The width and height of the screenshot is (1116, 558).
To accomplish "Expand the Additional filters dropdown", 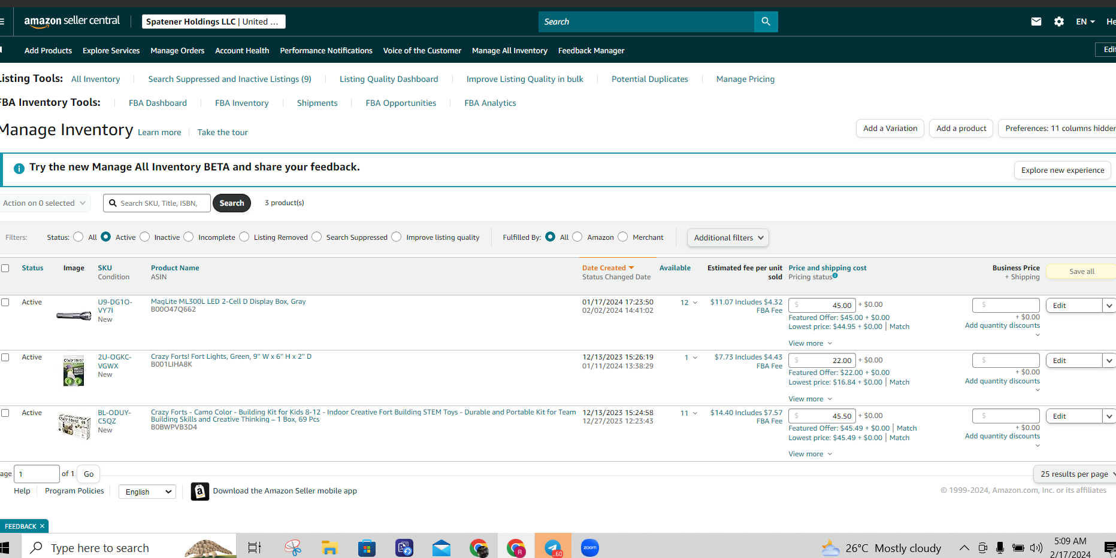I will coord(728,237).
